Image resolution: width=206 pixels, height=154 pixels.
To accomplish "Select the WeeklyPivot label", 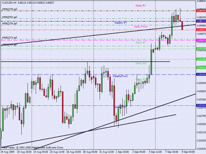I will tap(120, 76).
